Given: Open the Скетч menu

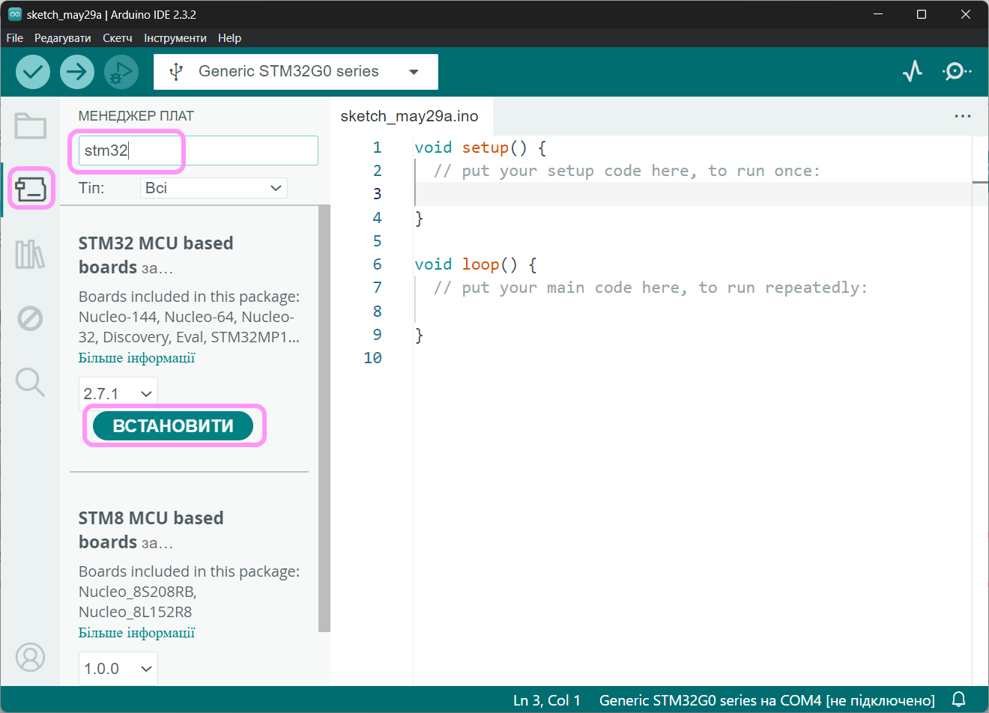Looking at the screenshot, I should point(117,38).
